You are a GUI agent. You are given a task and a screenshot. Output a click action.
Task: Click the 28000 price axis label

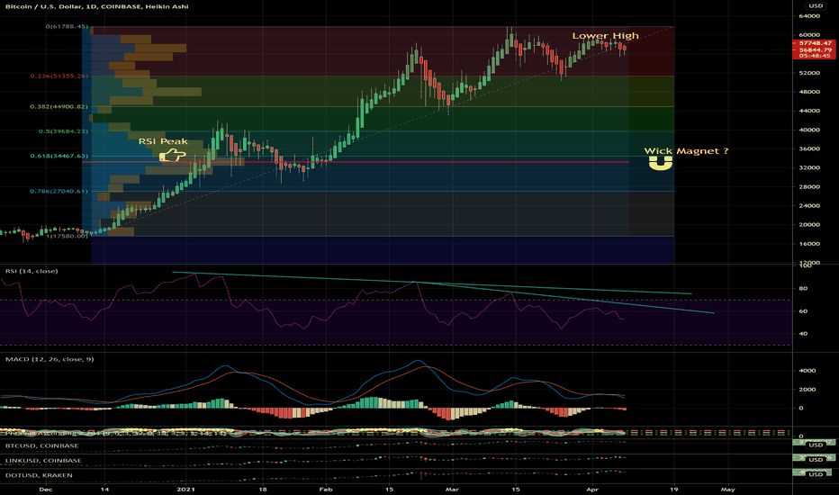(x=809, y=187)
